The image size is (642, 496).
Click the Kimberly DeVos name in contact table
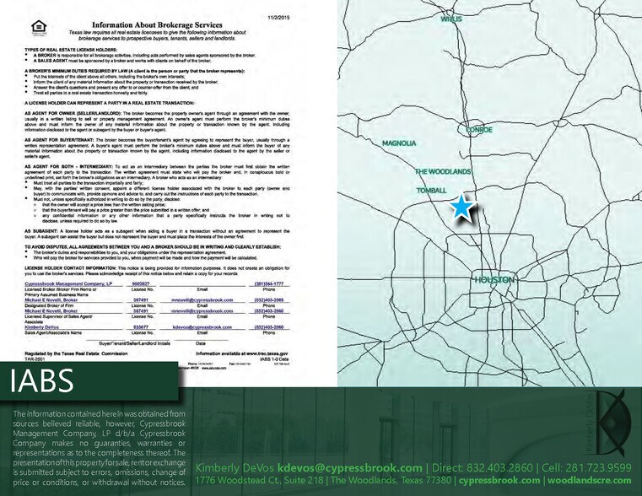point(42,327)
